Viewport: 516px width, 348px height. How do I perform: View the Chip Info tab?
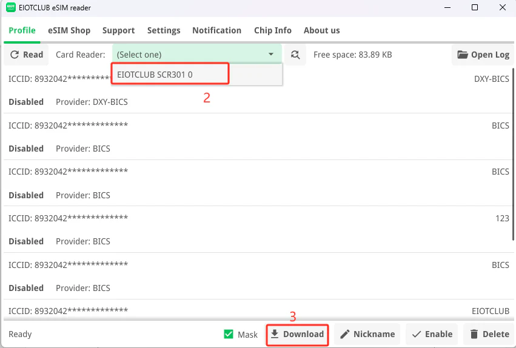point(272,30)
